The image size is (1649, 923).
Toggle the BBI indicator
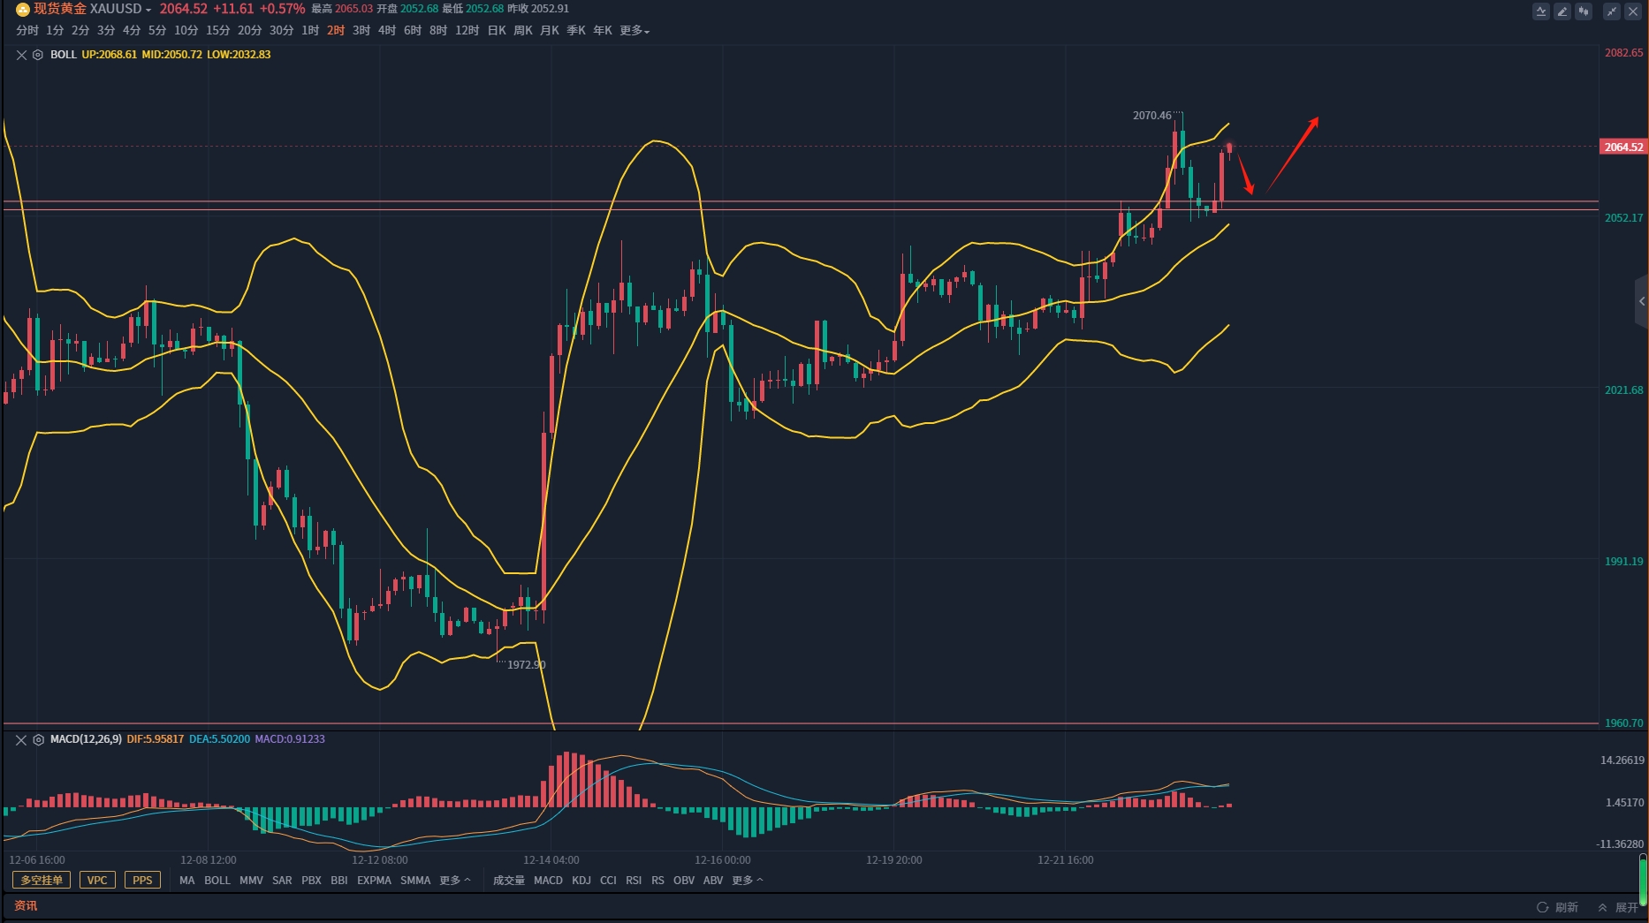[x=338, y=881]
